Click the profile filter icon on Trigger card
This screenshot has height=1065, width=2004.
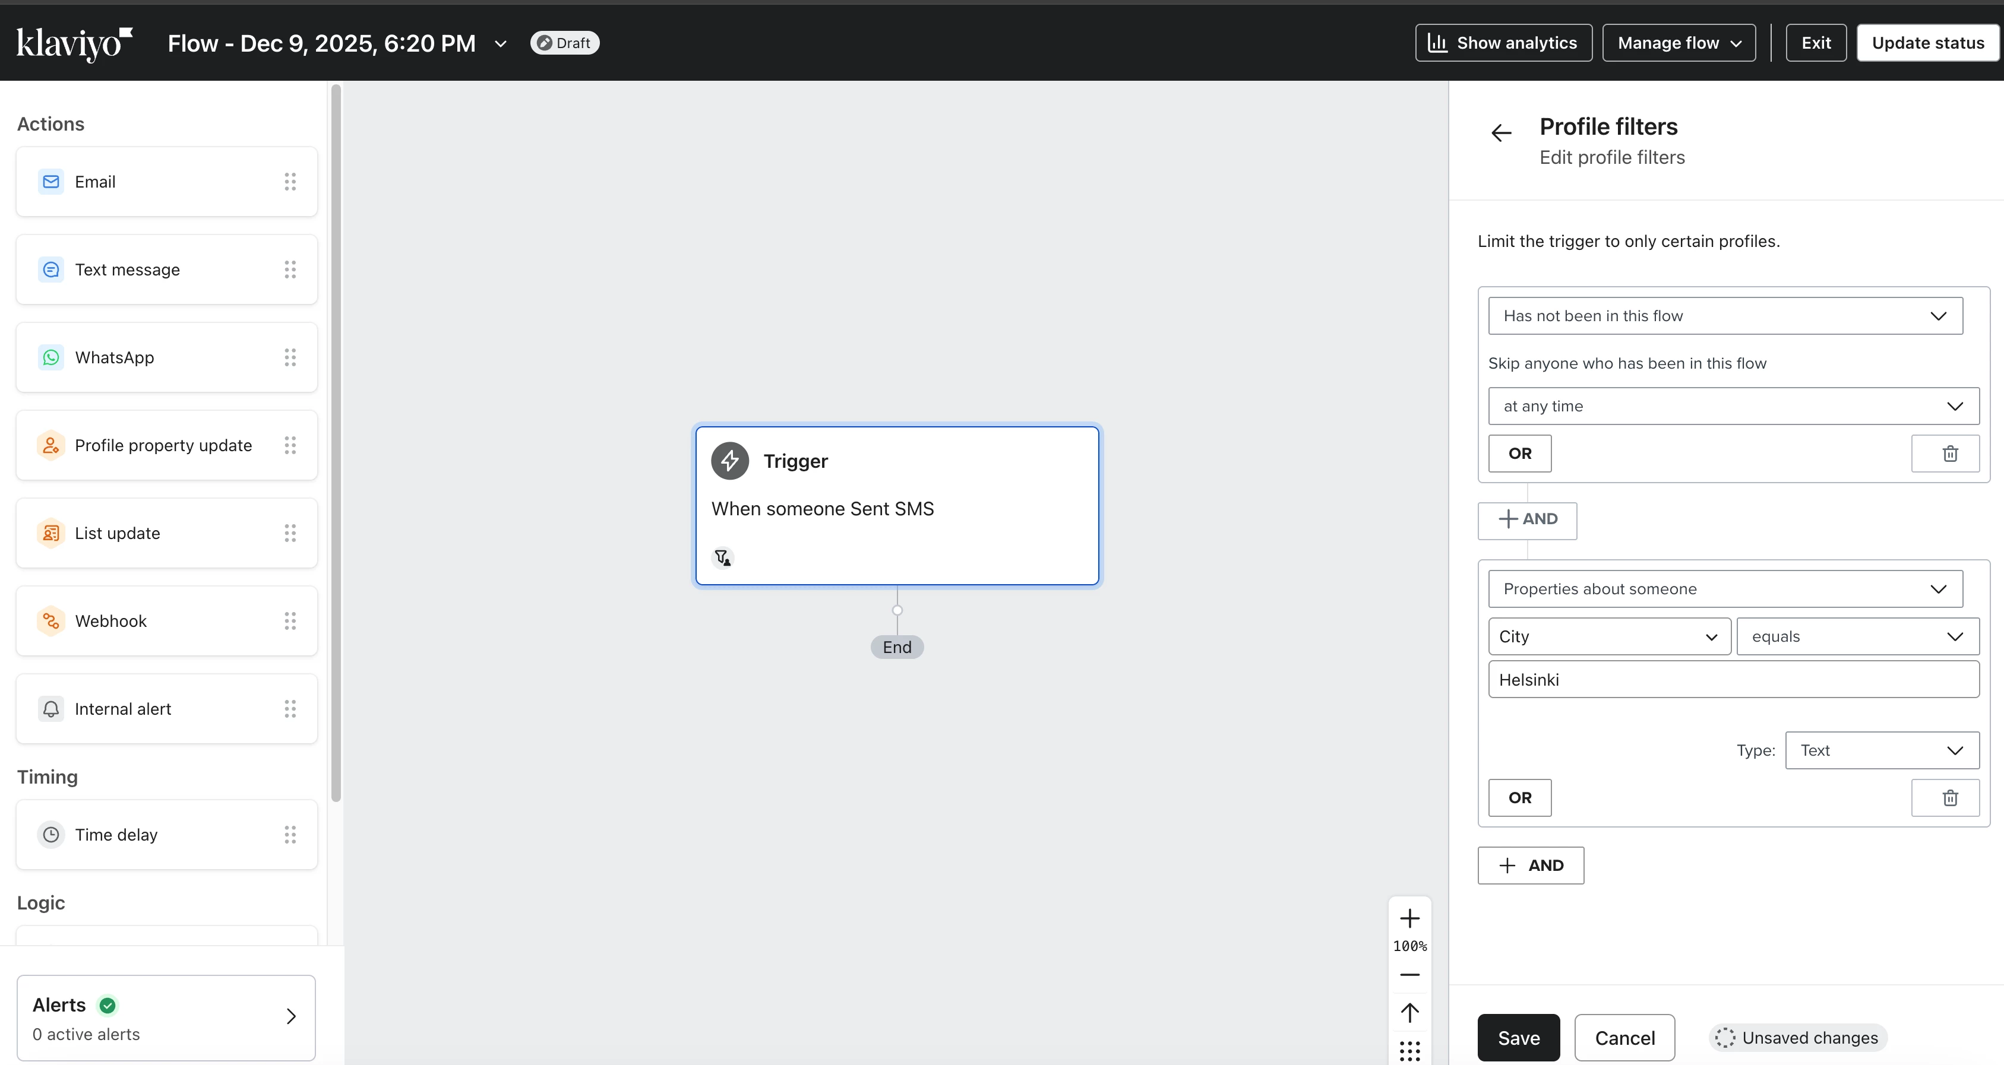tap(723, 557)
